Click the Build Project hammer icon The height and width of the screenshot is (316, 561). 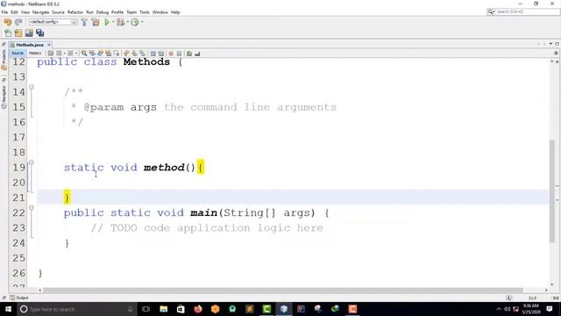pos(84,22)
